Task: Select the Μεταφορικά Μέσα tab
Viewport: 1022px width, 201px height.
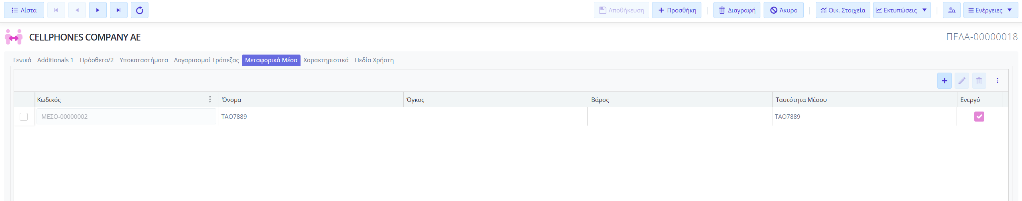Action: click(271, 60)
